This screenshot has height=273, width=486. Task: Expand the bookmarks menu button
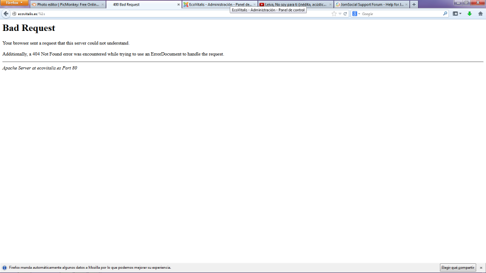457,13
